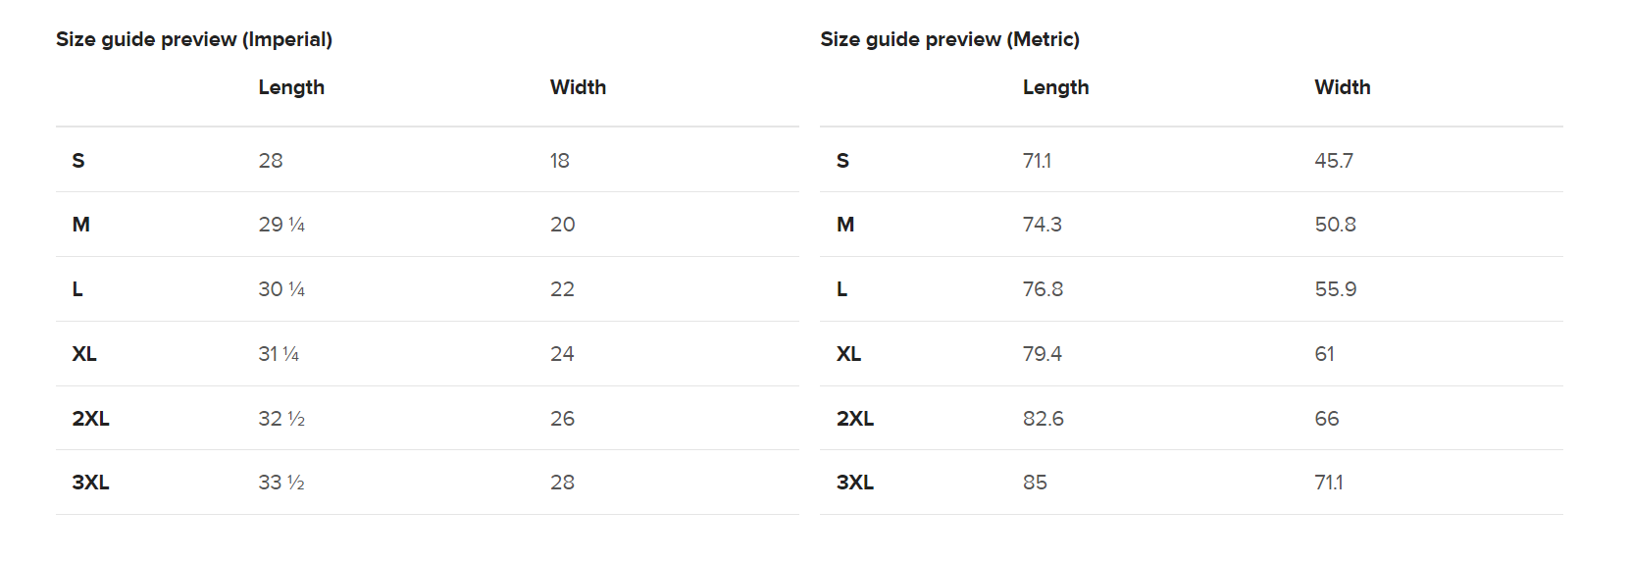This screenshot has height=561, width=1631.
Task: Click the Width header in the Metric table
Action: click(x=1342, y=87)
